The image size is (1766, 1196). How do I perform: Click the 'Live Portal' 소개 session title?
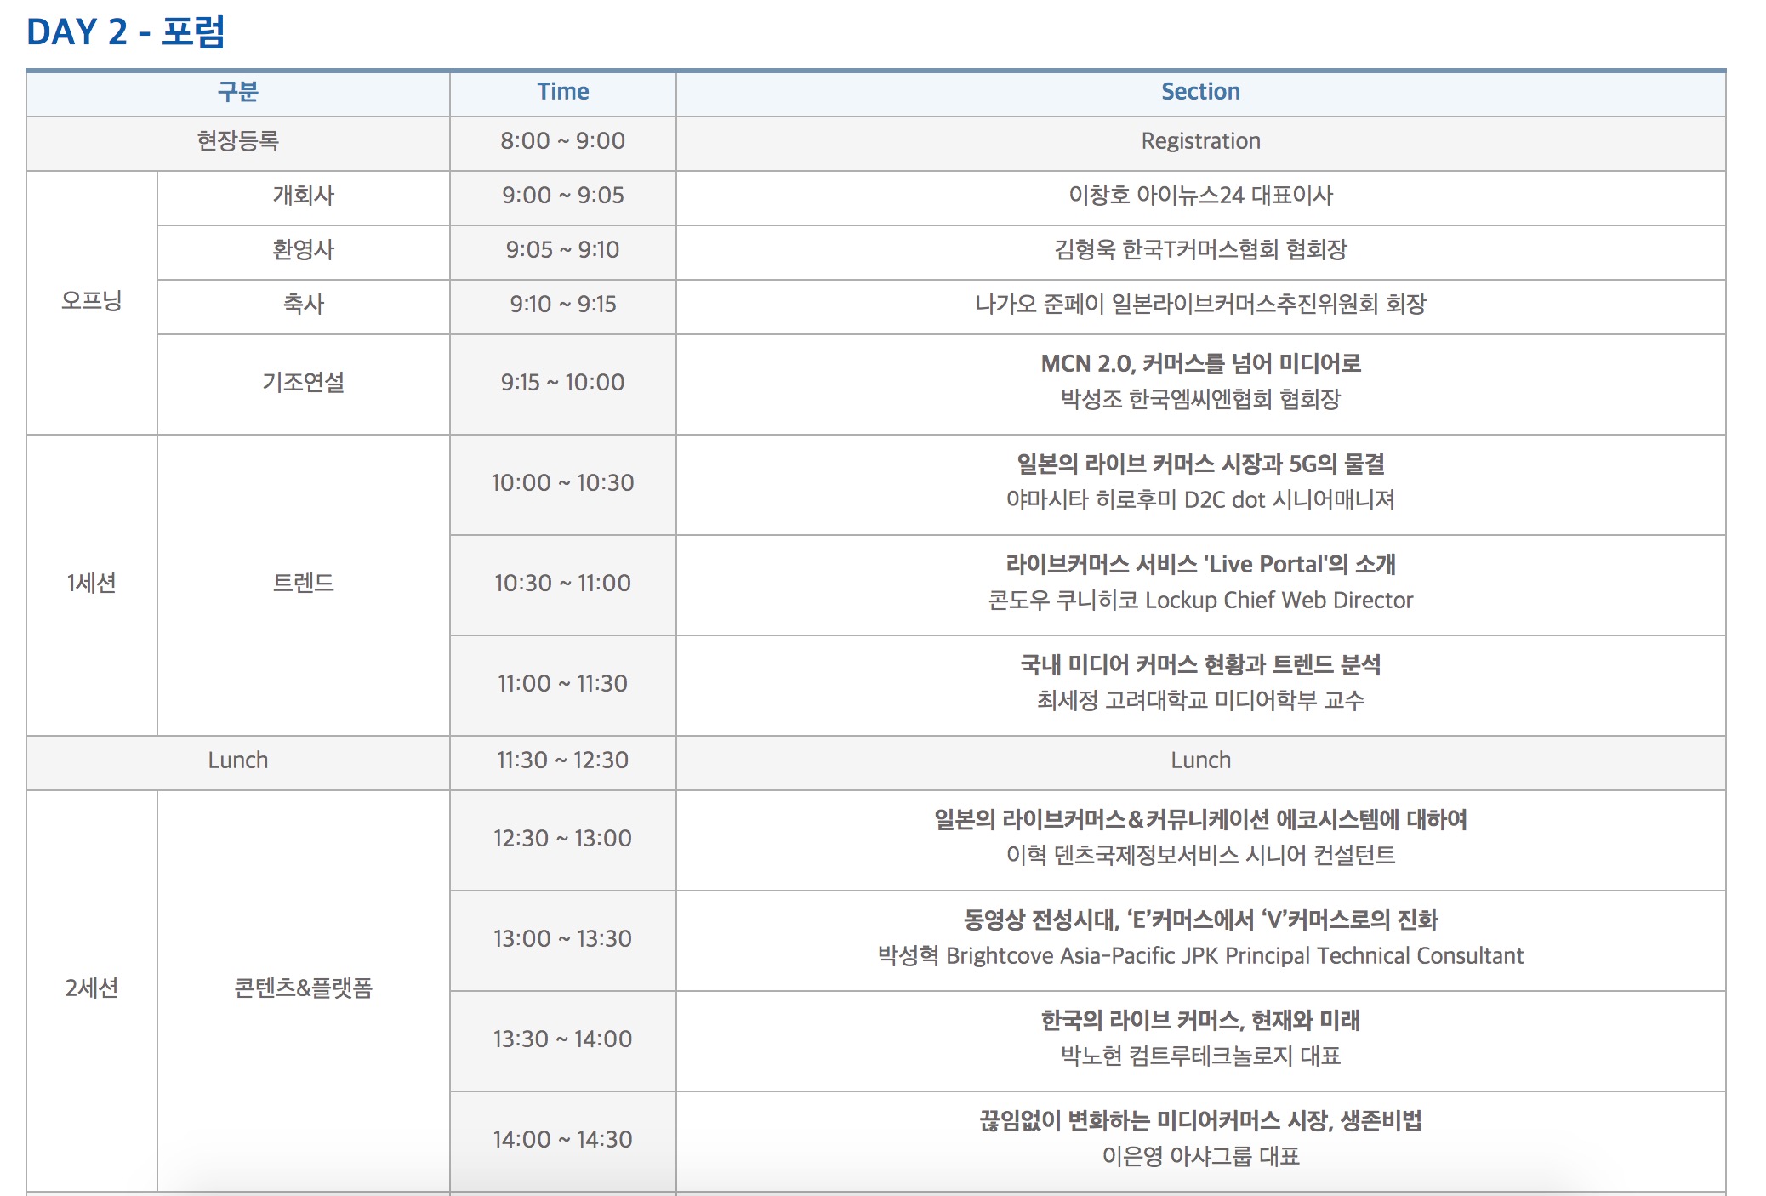(1199, 565)
